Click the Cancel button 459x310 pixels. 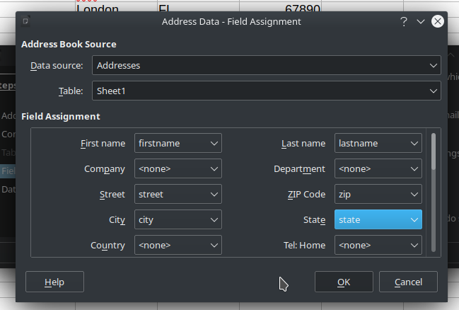point(408,282)
